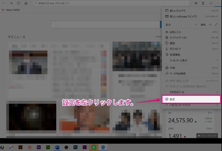The height and width of the screenshot is (151, 222).
Task: Expand ヘルプとフィードバック submenu
Action: point(192,105)
